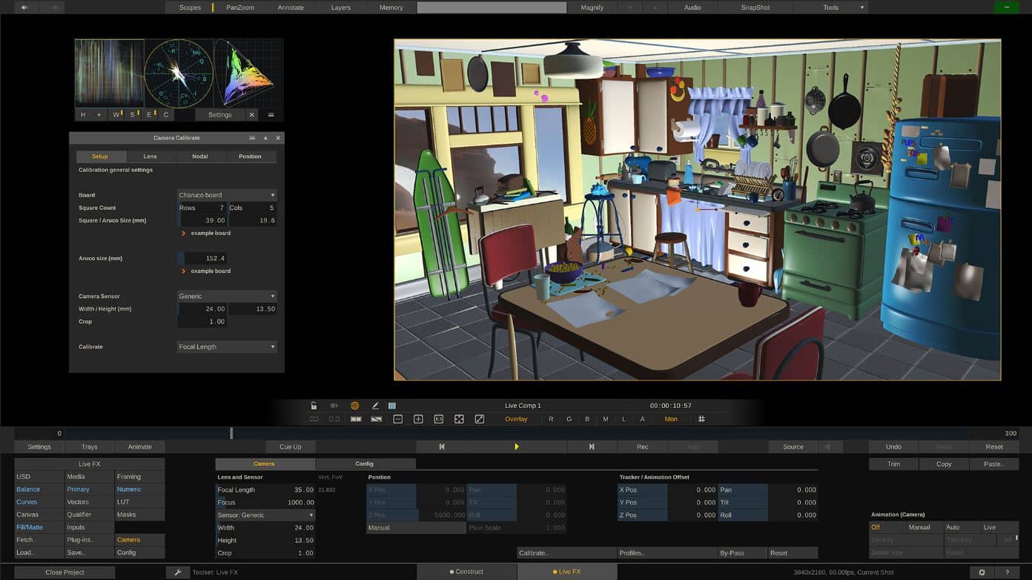
Task: Select the pencil annotate icon below viewer
Action: tap(375, 406)
